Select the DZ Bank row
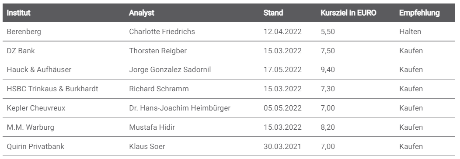This screenshot has height=159, width=460. pyautogui.click(x=229, y=51)
